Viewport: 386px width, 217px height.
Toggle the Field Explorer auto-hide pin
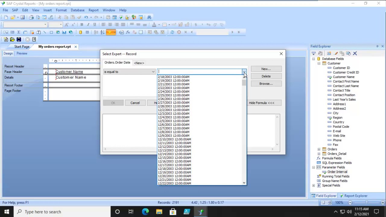coord(377,46)
